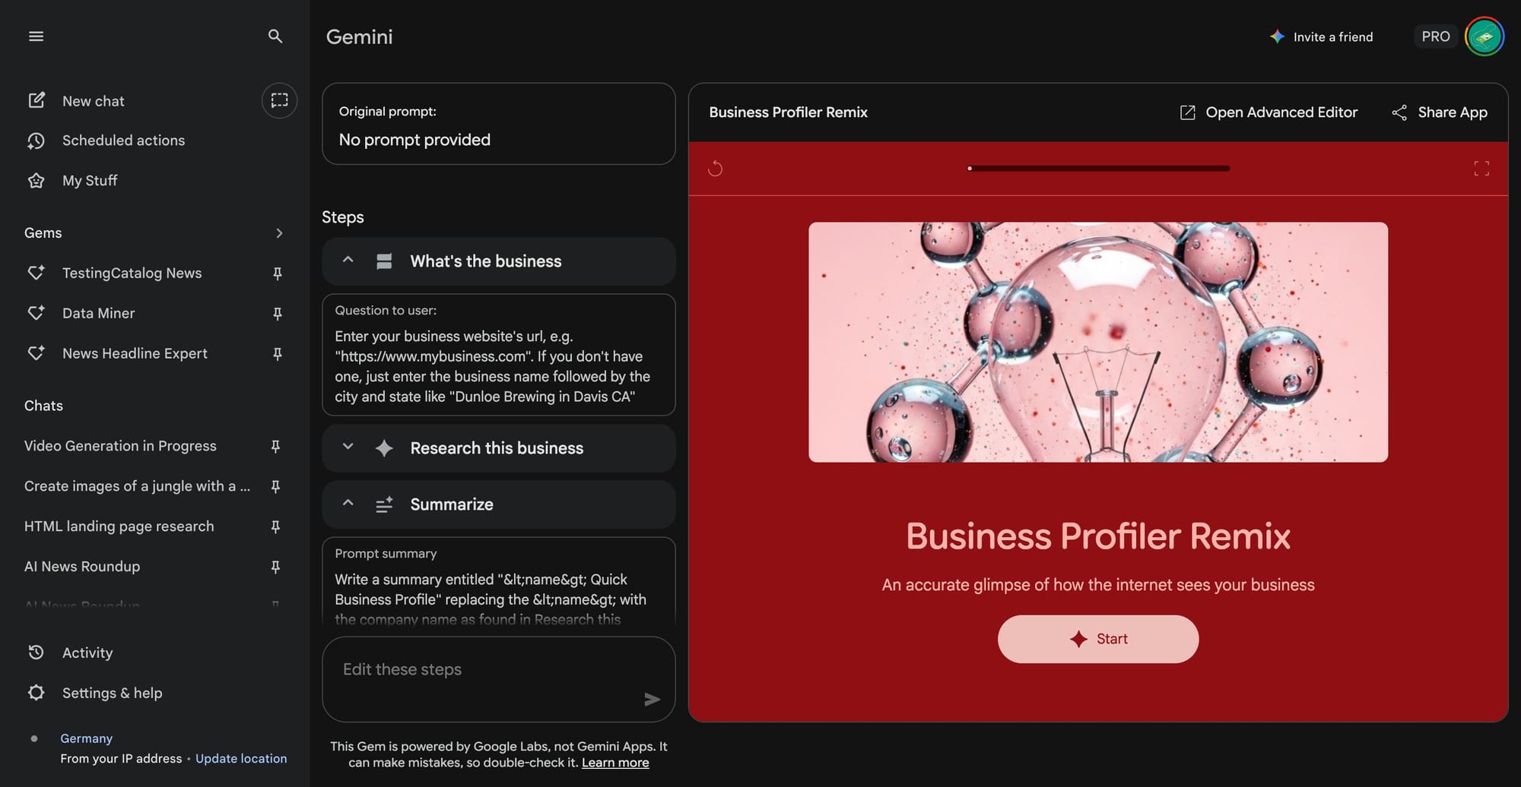Expand the Gems section chevron
Viewport: 1521px width, 787px height.
click(279, 233)
